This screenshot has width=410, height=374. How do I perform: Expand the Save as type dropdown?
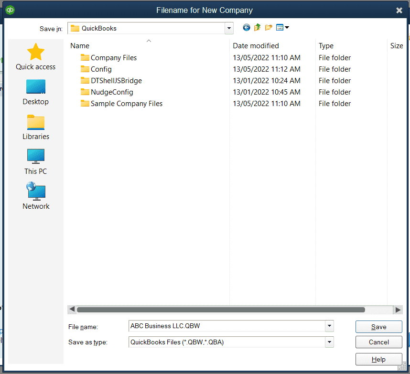(329, 342)
